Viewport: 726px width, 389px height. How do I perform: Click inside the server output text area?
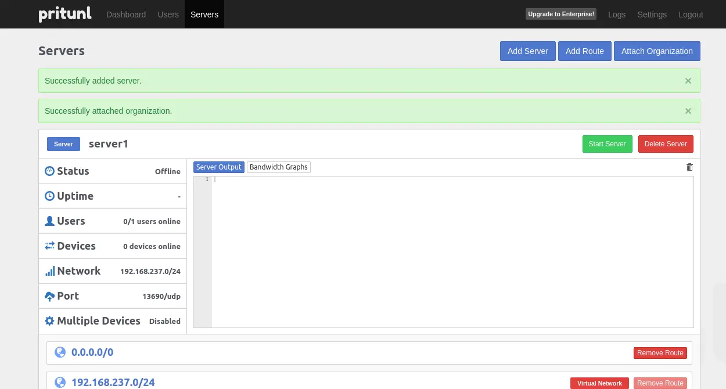(x=452, y=252)
